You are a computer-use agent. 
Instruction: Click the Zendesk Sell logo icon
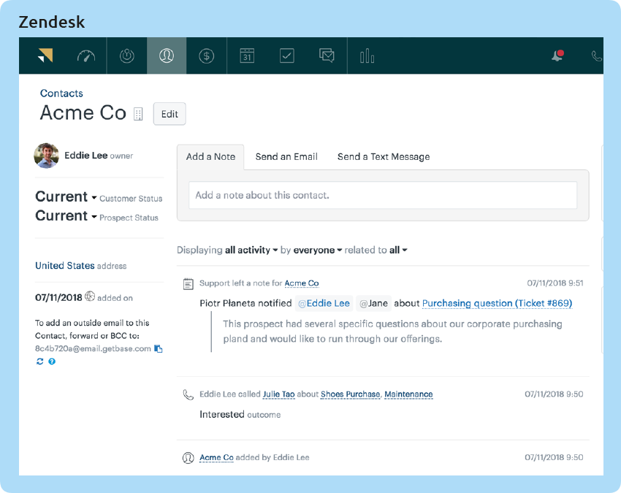pyautogui.click(x=45, y=56)
